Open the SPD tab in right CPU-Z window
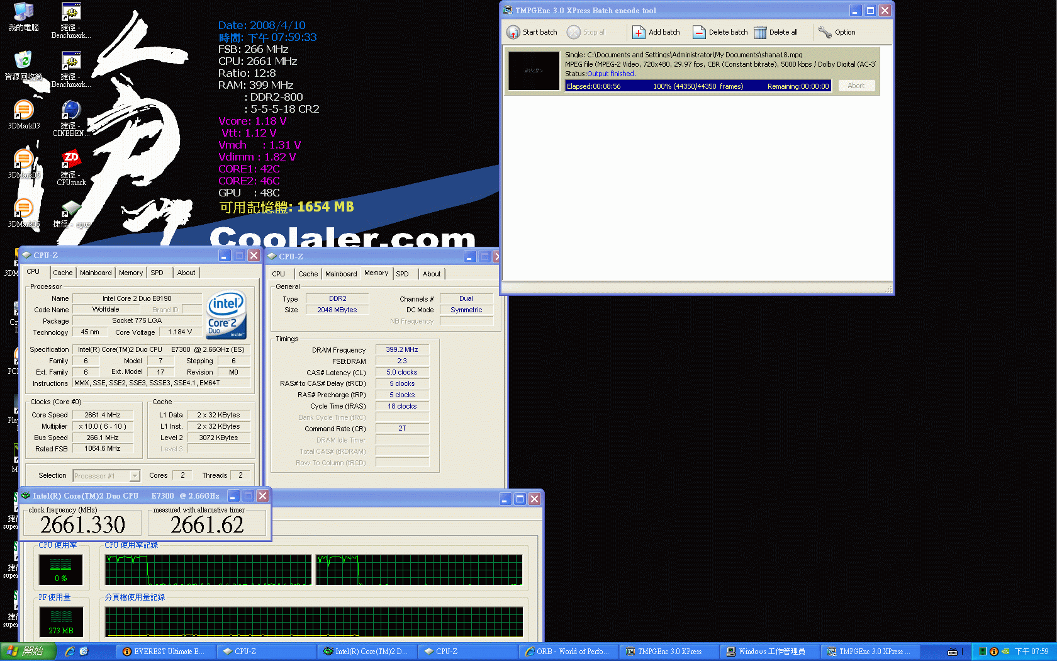The width and height of the screenshot is (1057, 661). (402, 274)
